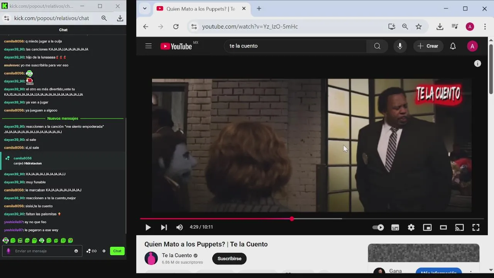Viewport: 494px width, 278px height.
Task: Open YouTube notifications bell
Action: coord(453,46)
